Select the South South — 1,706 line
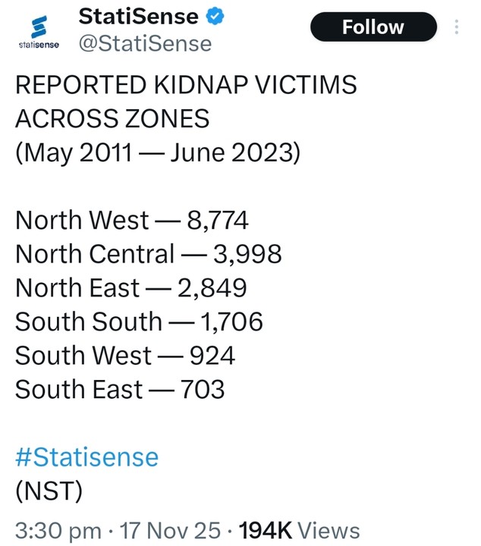 139,322
